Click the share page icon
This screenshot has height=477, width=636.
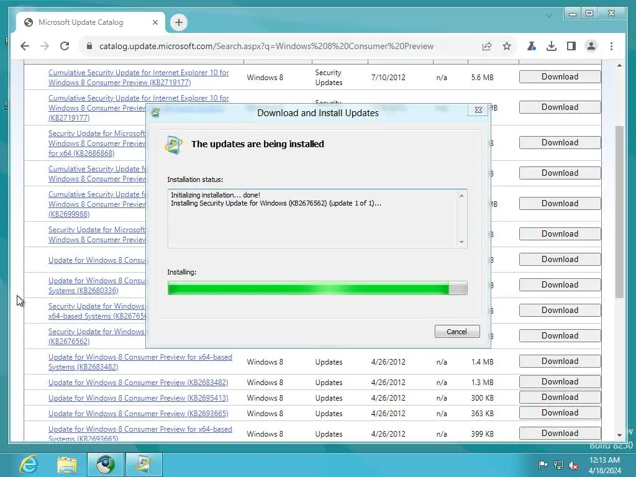tap(487, 46)
